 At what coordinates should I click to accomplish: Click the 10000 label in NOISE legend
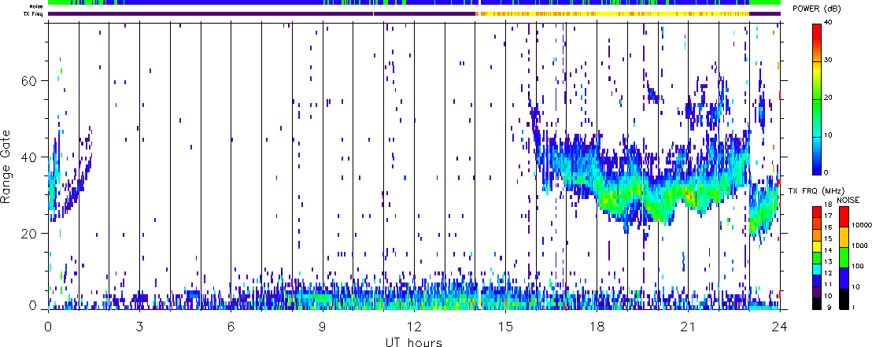point(862,225)
